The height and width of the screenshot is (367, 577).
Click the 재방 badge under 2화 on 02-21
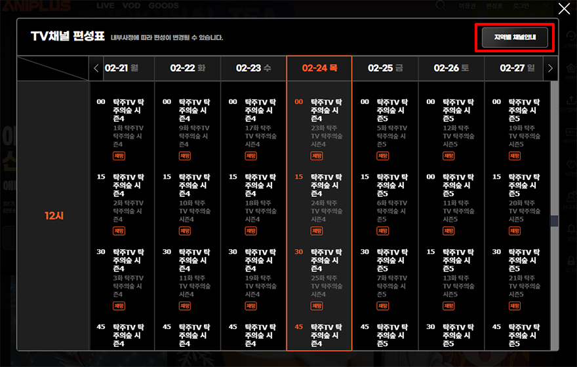[x=119, y=231]
